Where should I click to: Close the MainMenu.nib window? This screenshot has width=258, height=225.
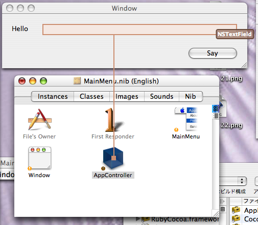(x=22, y=81)
